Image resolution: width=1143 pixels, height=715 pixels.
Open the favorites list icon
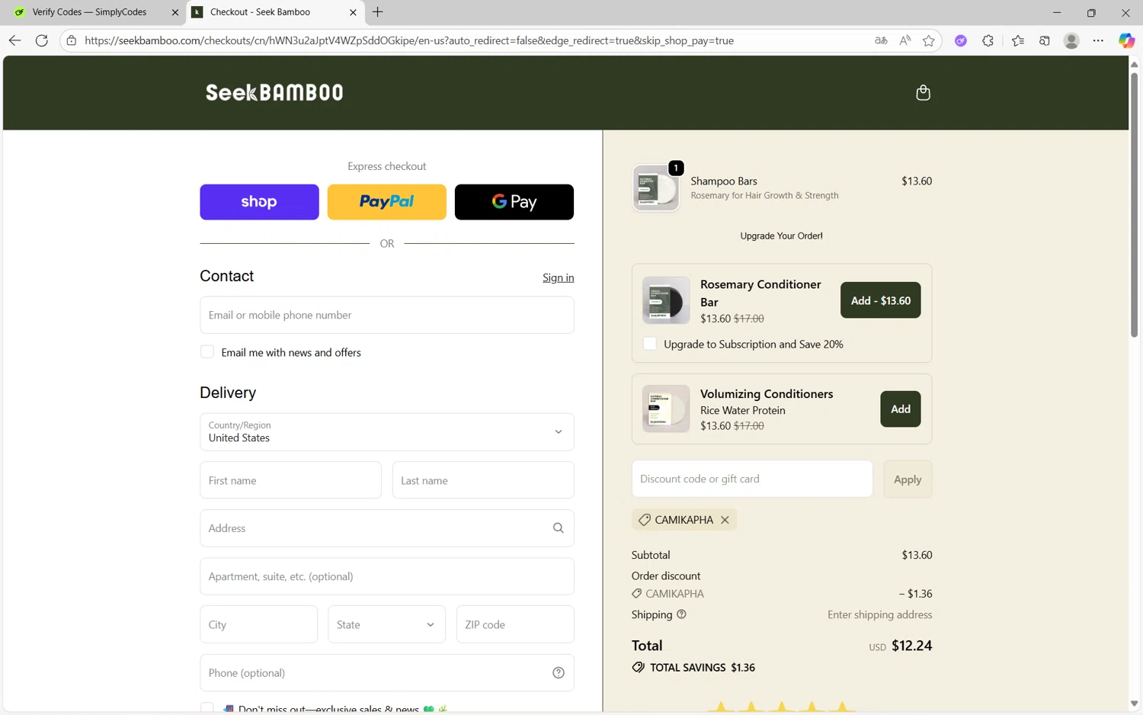pyautogui.click(x=1018, y=40)
